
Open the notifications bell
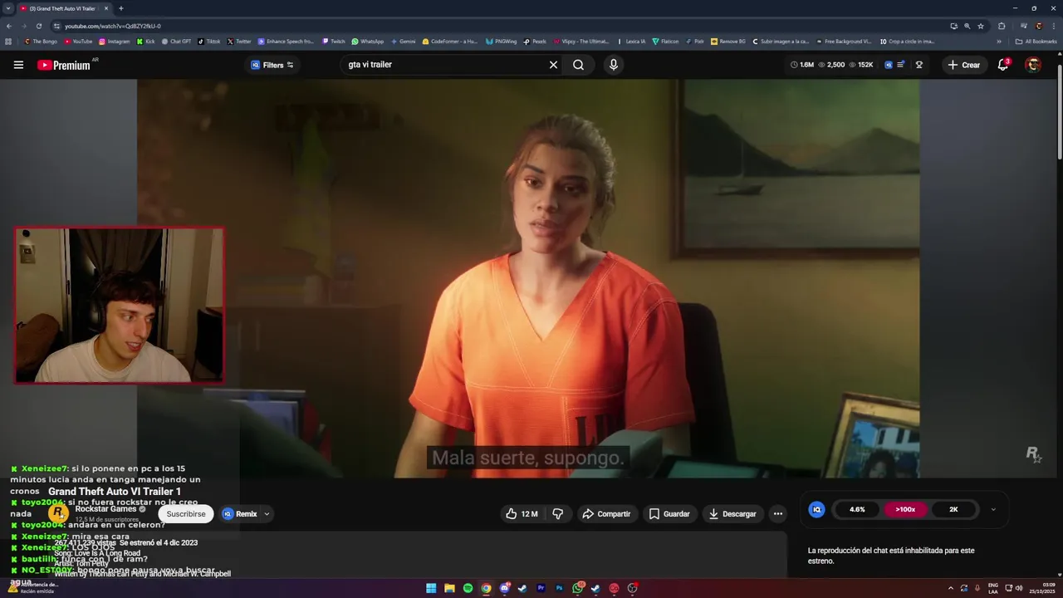click(x=1003, y=65)
